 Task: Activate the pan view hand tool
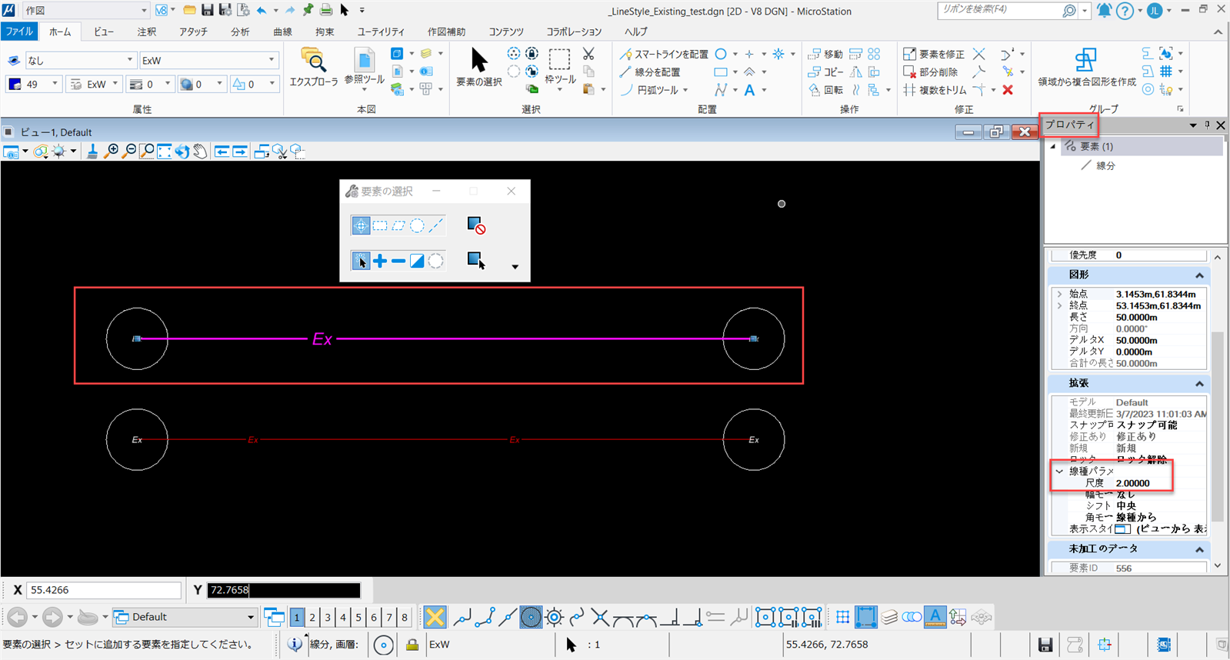click(x=200, y=152)
